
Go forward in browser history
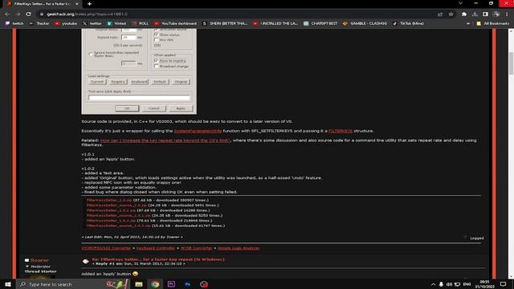point(18,14)
